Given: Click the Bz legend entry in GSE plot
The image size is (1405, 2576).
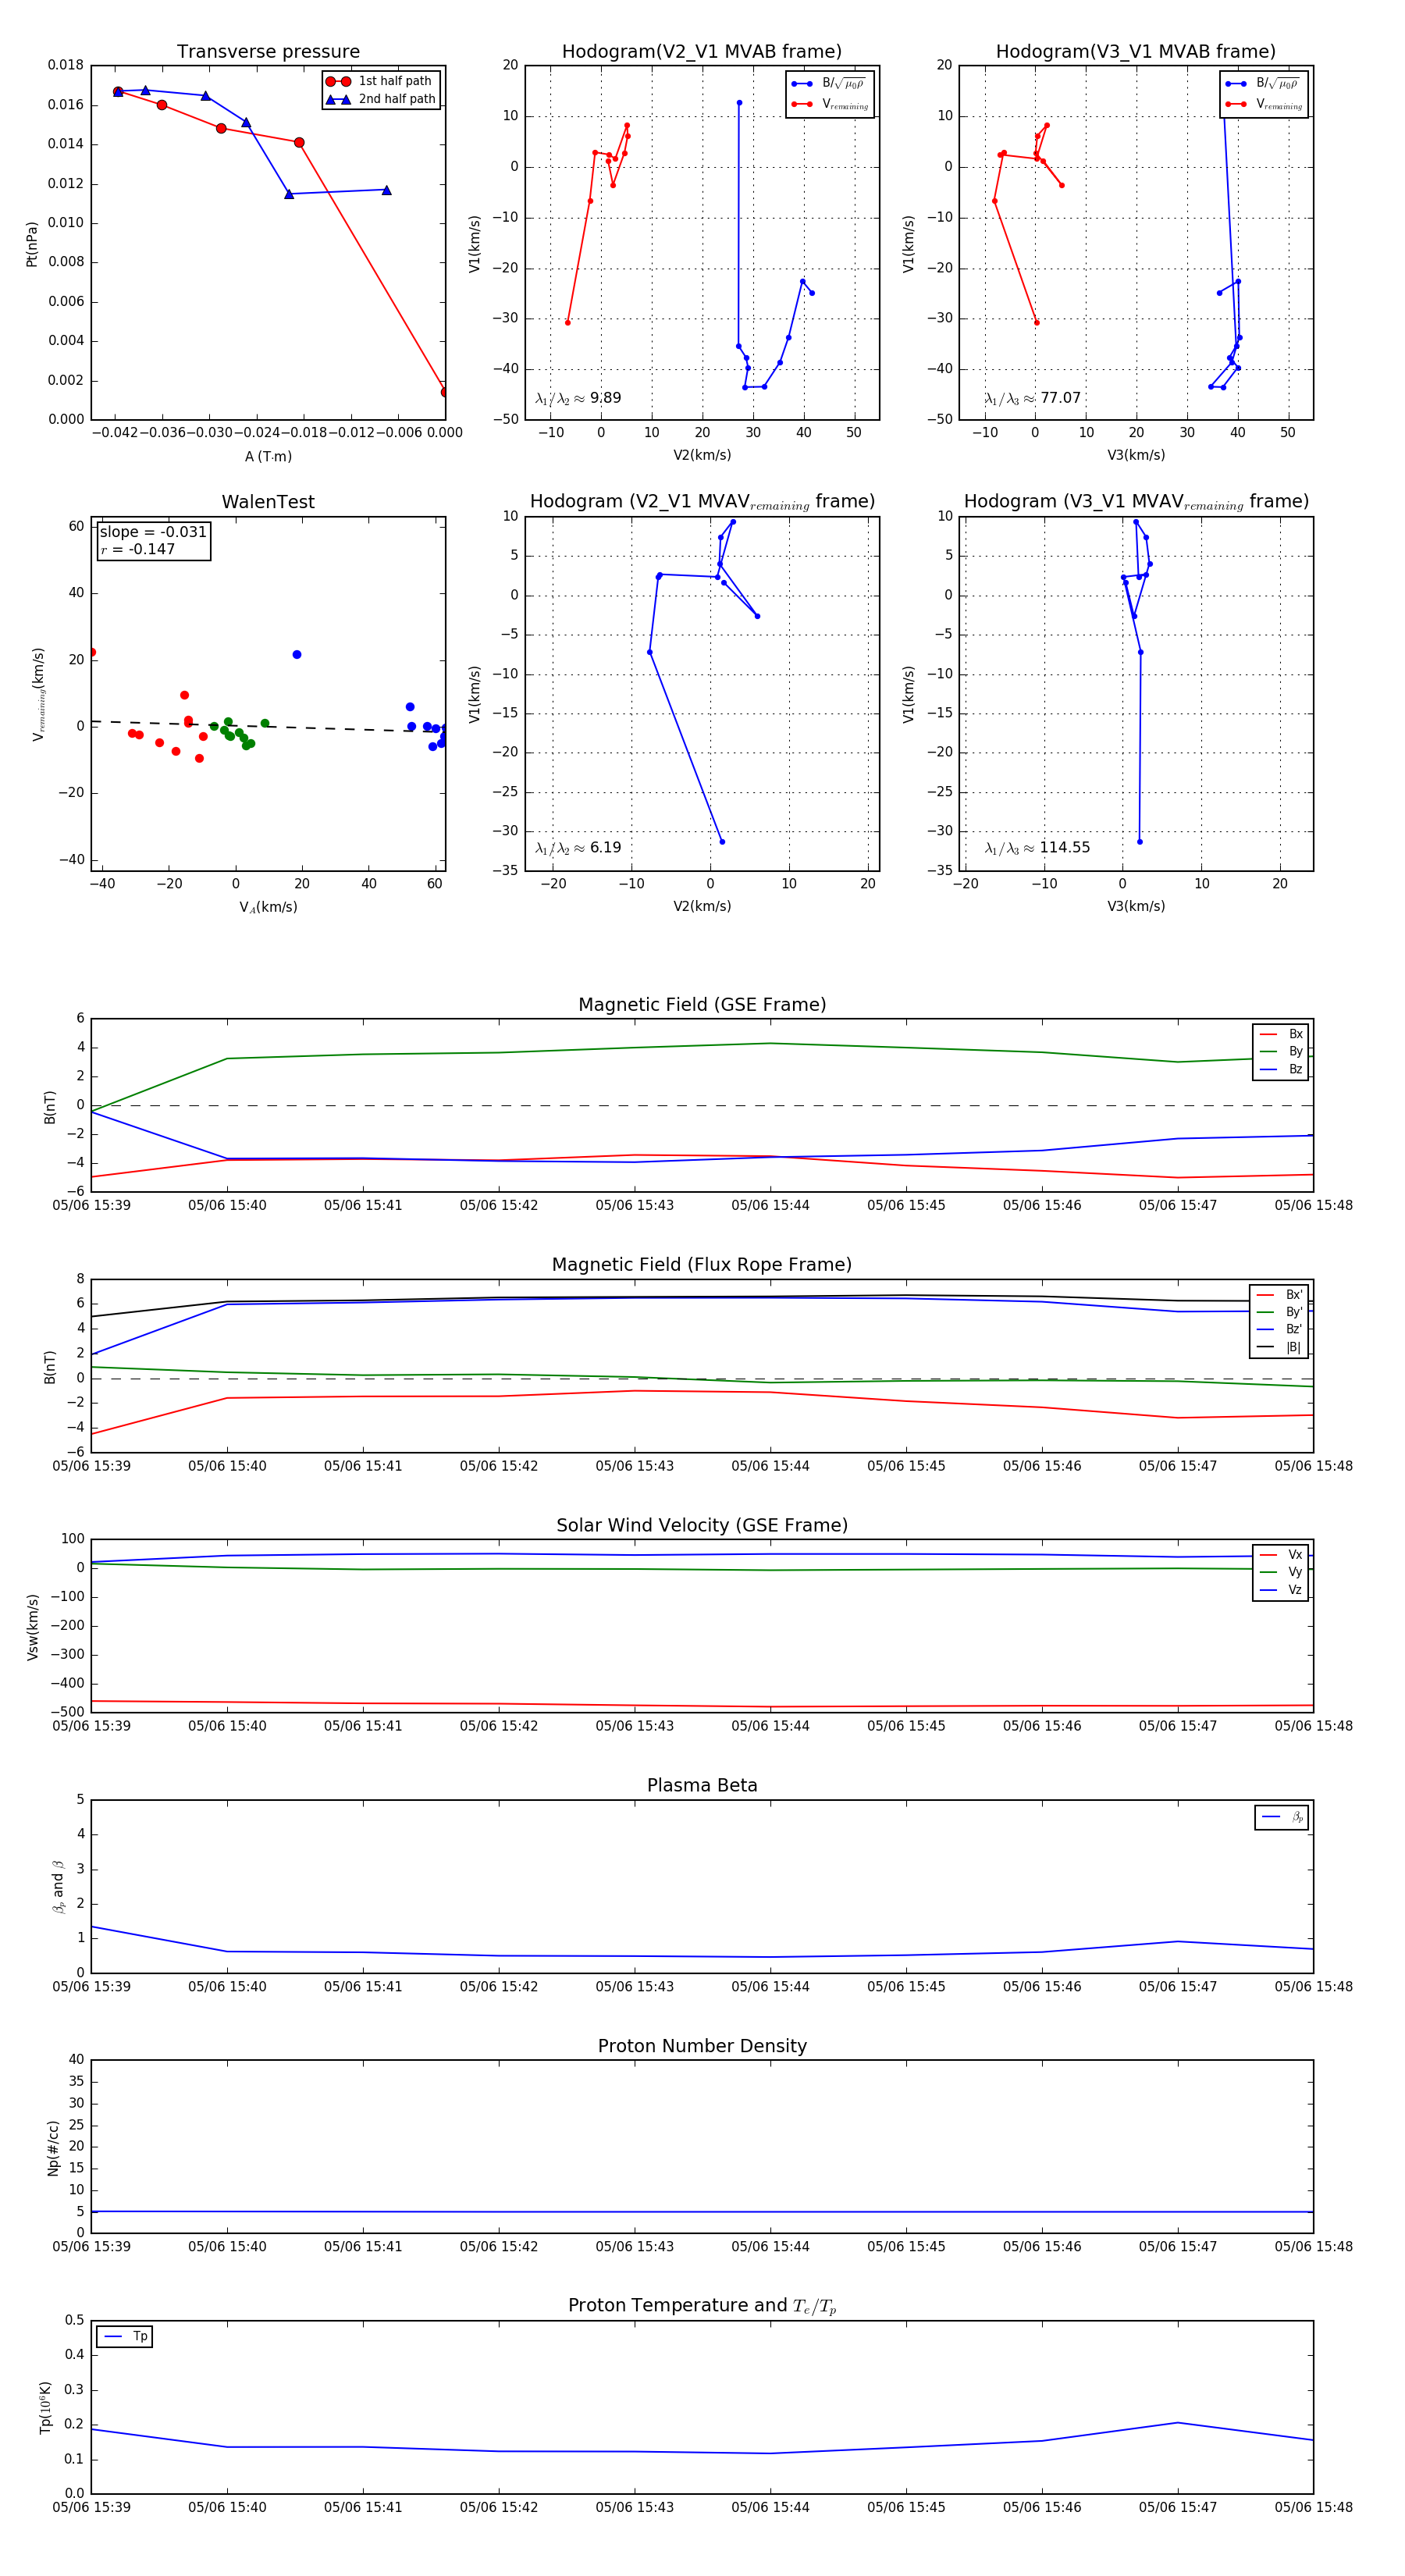Looking at the screenshot, I should click(1281, 1069).
